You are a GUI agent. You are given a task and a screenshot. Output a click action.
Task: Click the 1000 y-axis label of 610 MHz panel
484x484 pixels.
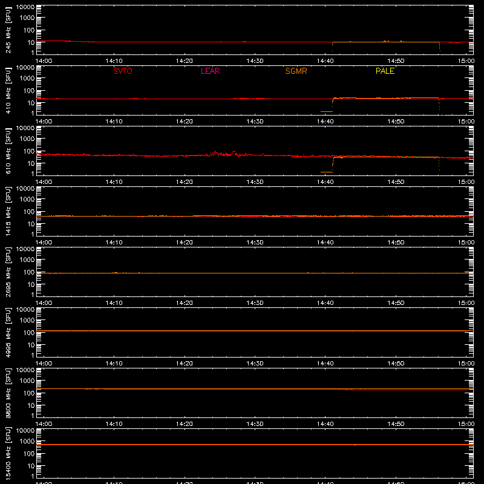[27, 139]
